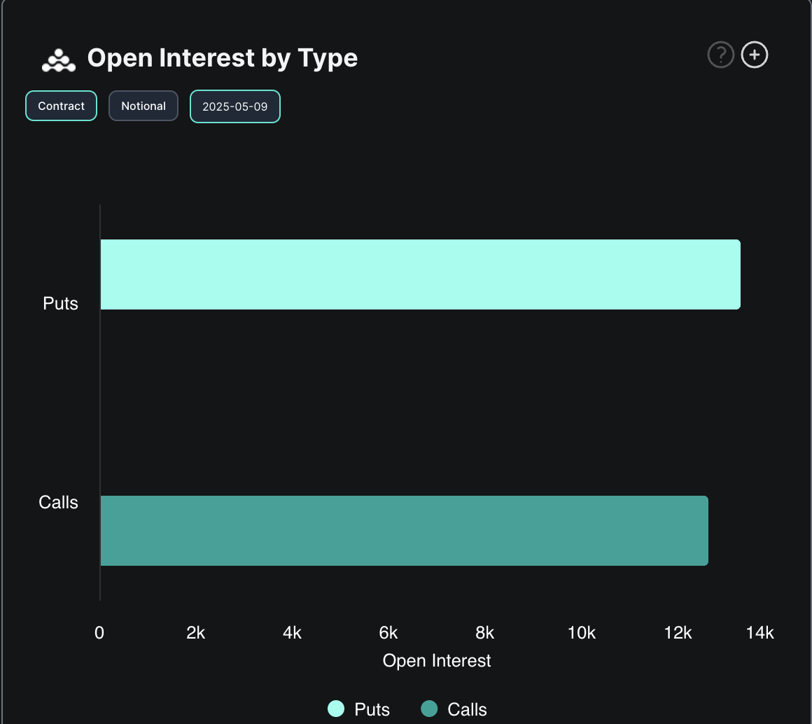This screenshot has width=812, height=724.
Task: Click the Calls y-axis label
Action: point(59,502)
